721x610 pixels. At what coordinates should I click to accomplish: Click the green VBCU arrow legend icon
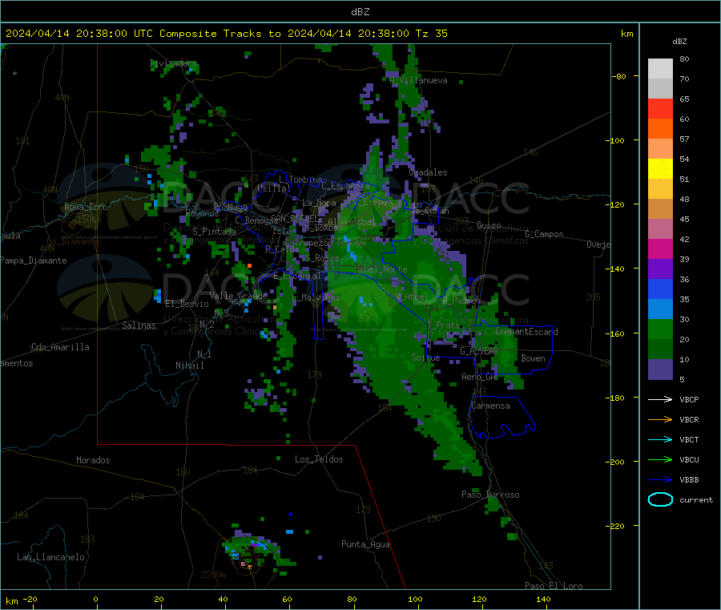660,459
